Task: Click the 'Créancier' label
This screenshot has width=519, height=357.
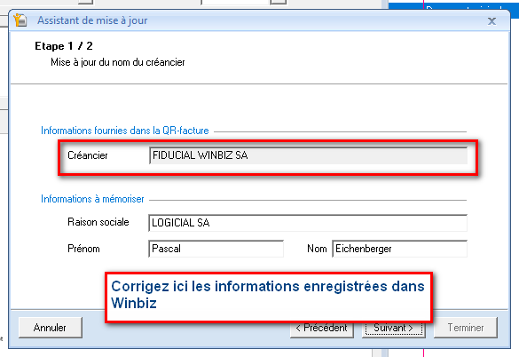Action: [x=87, y=155]
